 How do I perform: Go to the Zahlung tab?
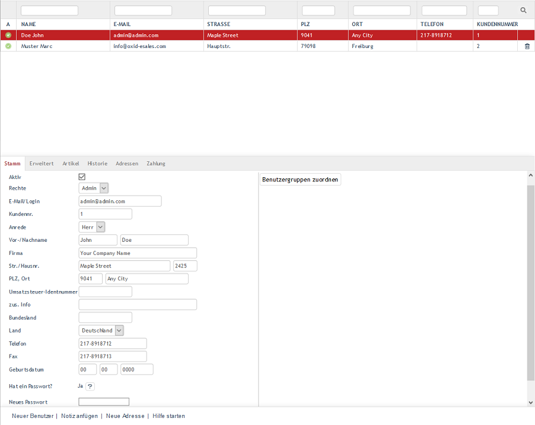156,164
